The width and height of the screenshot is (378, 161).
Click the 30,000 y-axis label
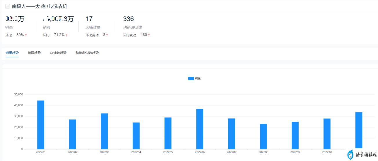(18, 116)
